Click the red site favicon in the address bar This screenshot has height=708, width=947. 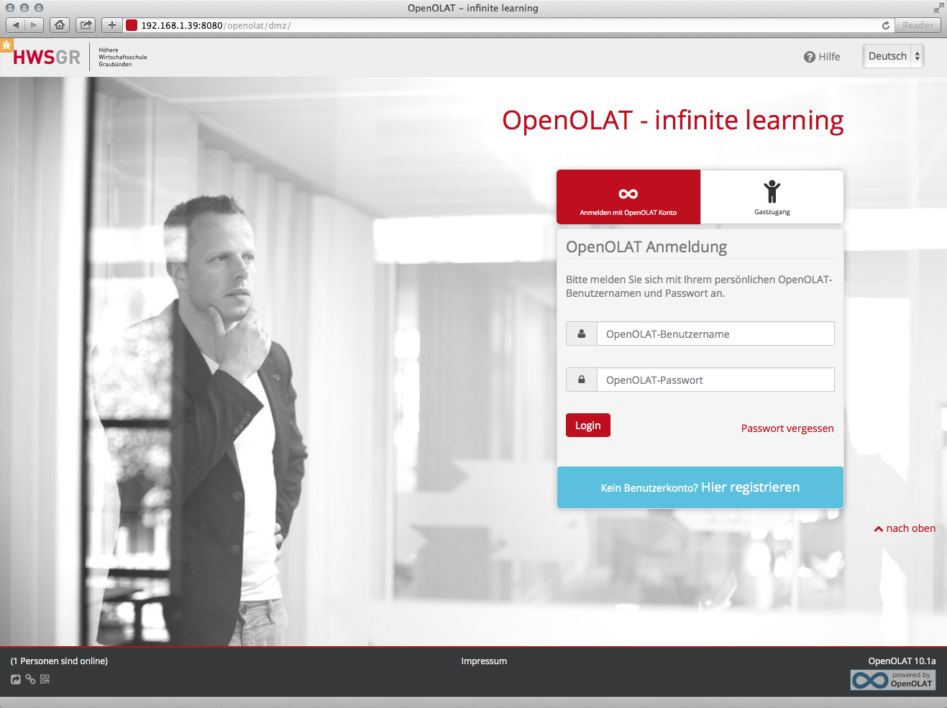tap(132, 25)
